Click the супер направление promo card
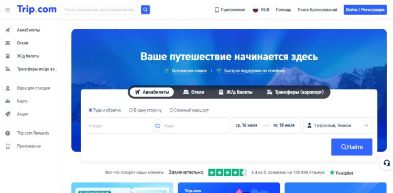 click(122, 188)
